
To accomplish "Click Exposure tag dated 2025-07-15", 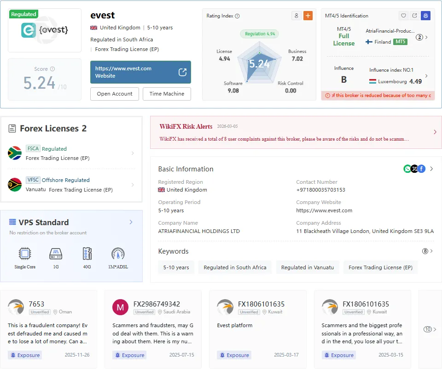I will [129, 355].
